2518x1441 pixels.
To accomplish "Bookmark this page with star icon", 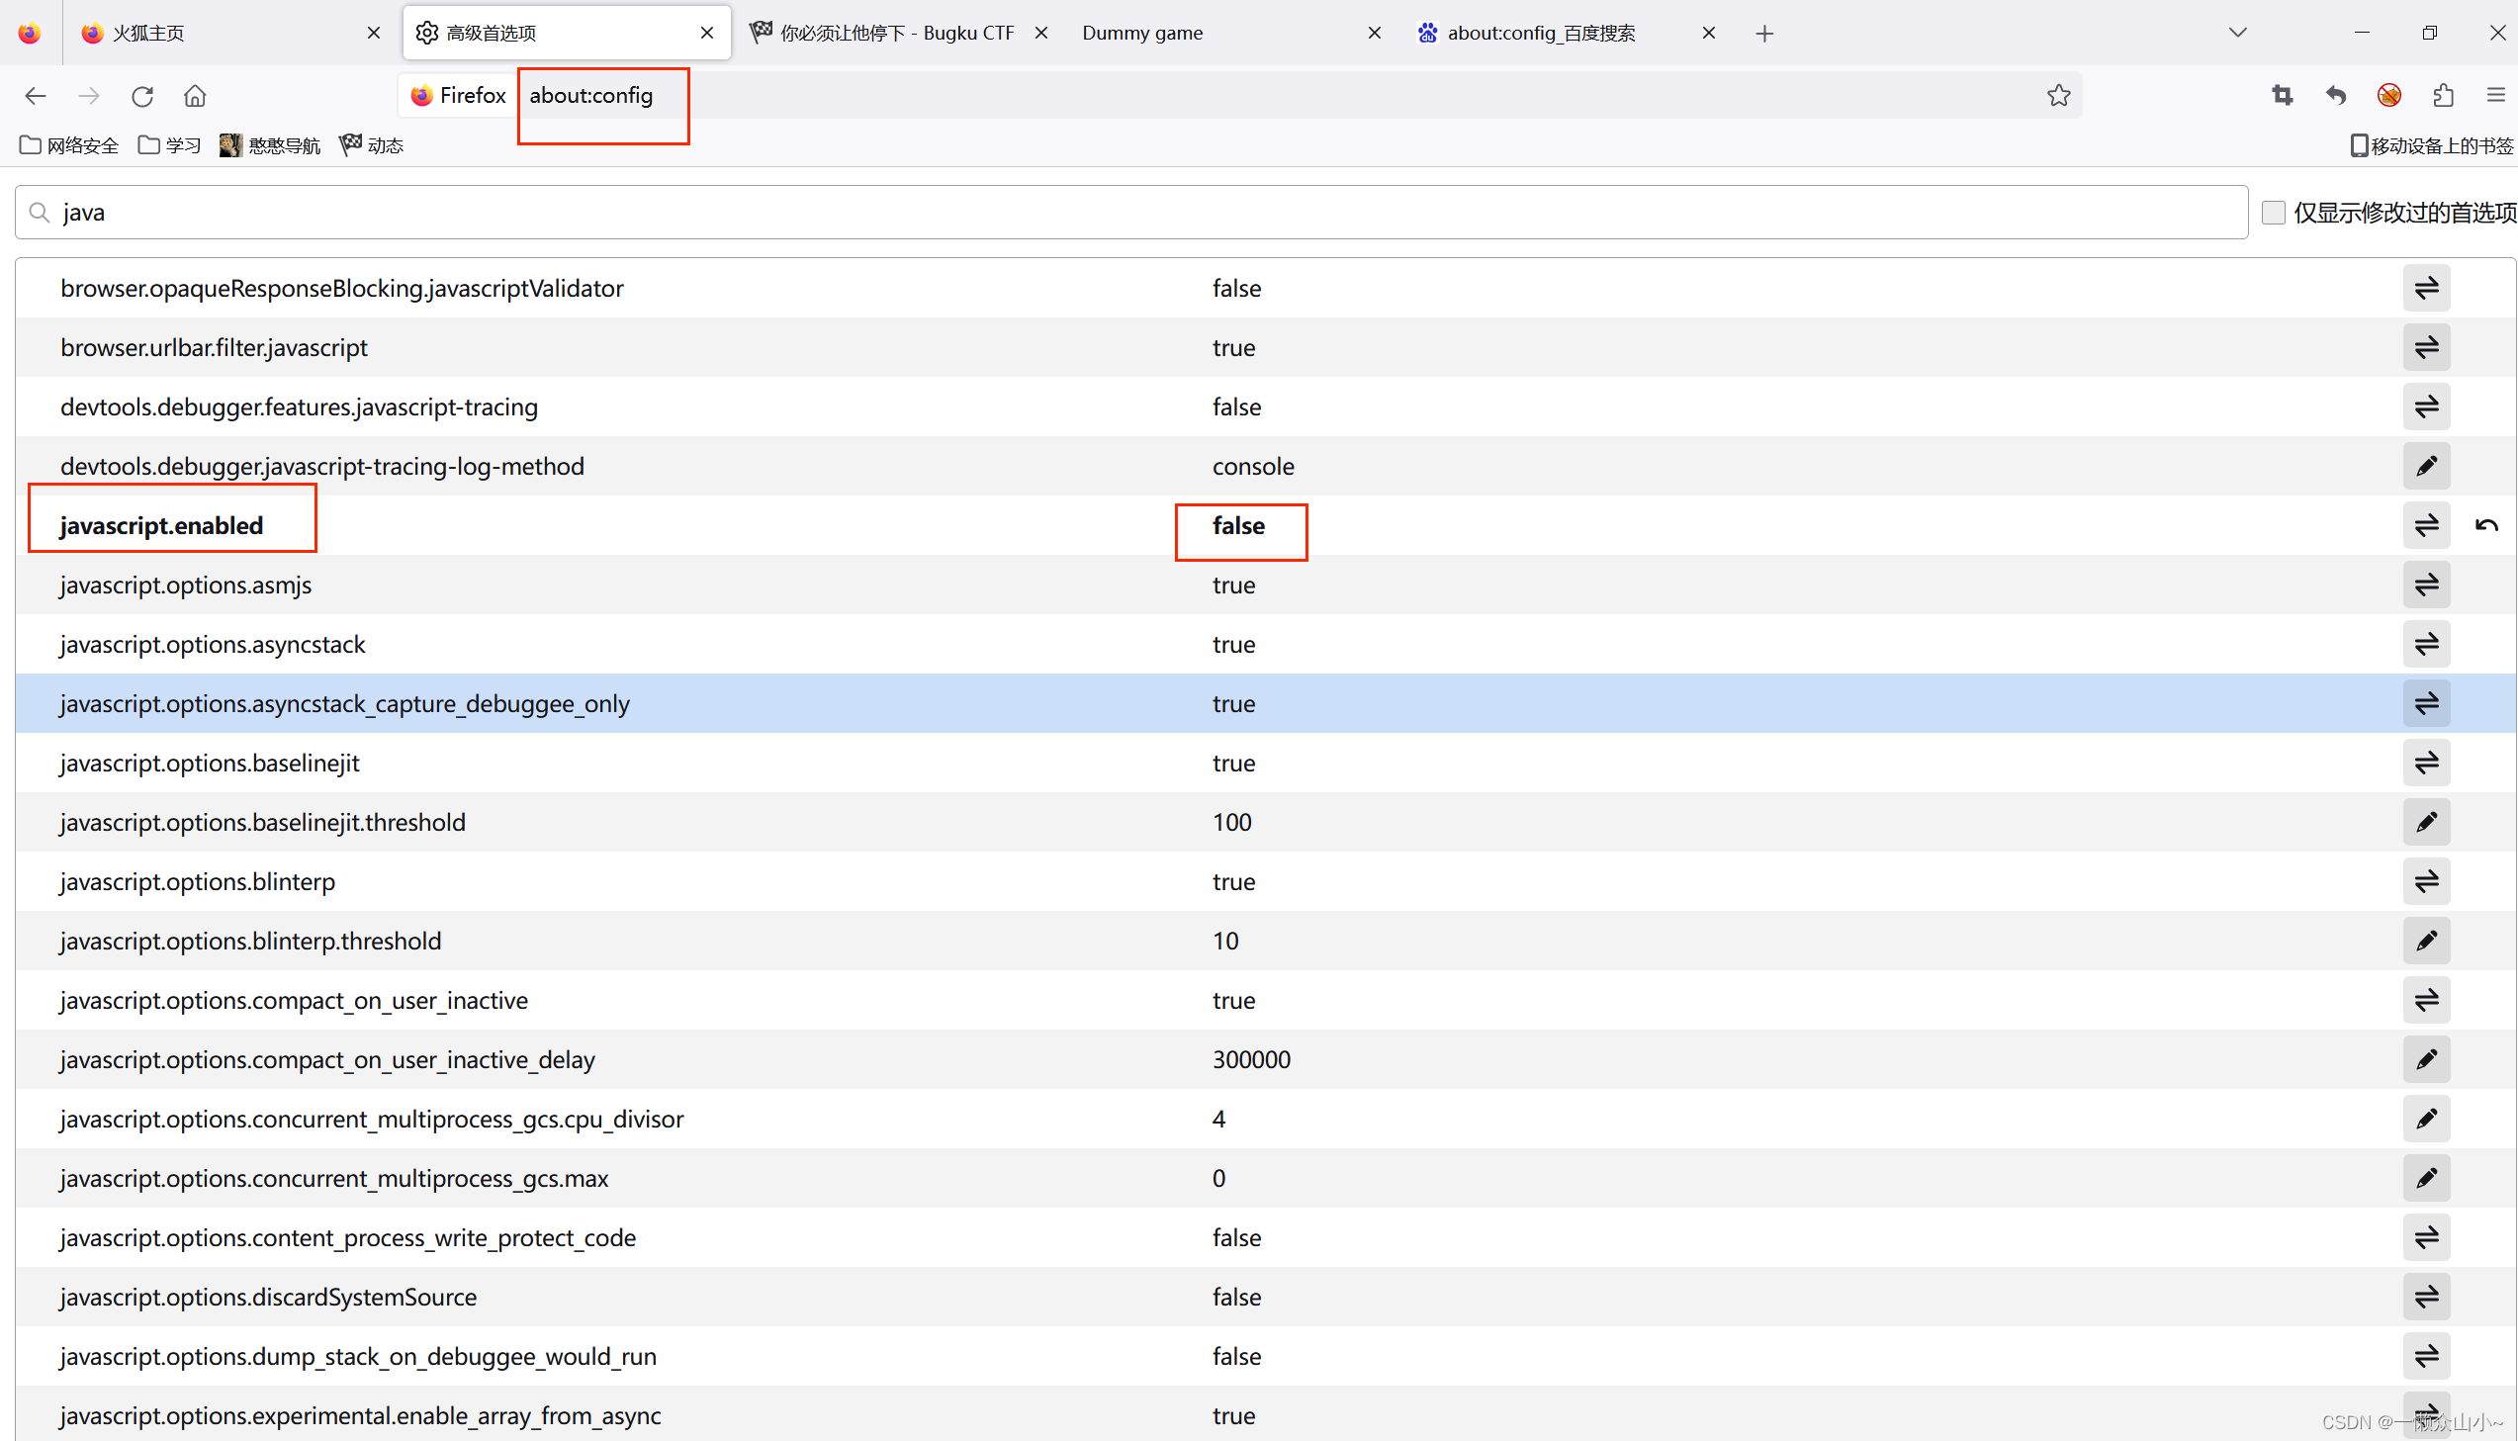I will (x=2058, y=95).
